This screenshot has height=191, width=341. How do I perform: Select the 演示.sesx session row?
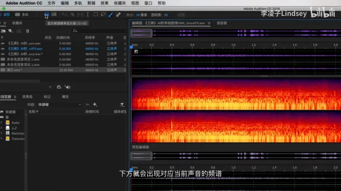63,70
